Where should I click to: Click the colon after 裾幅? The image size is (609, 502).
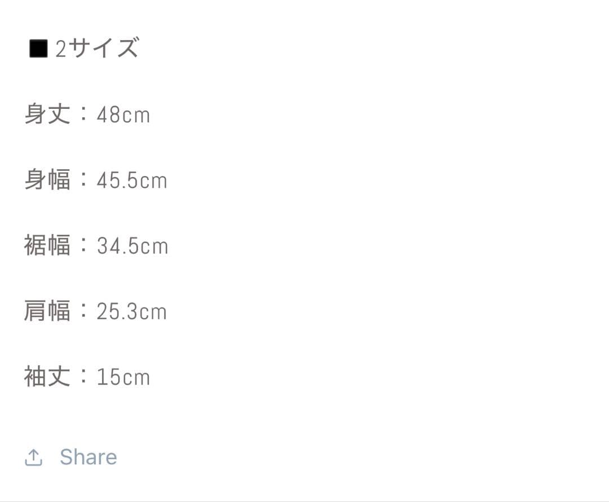[83, 245]
